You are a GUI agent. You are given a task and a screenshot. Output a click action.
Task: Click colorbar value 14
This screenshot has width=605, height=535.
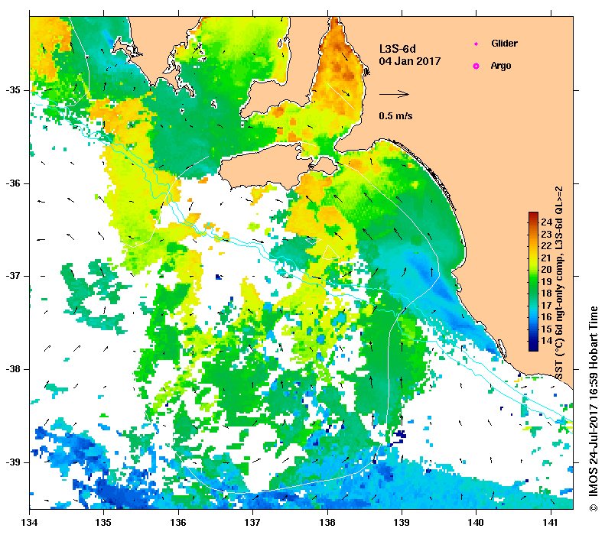click(546, 341)
